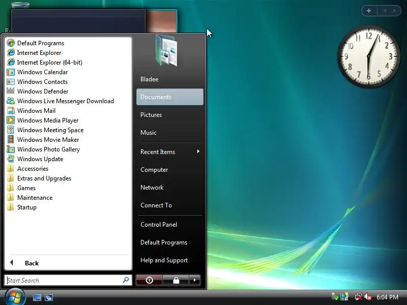This screenshot has height=305, width=407.
Task: Click the sidebar add gadgets plus button
Action: tap(369, 11)
